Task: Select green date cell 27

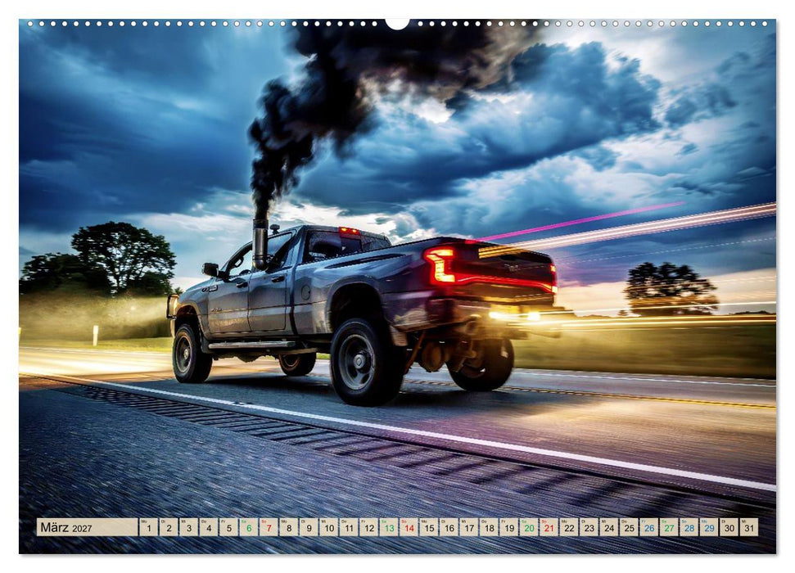Action: pos(669,527)
